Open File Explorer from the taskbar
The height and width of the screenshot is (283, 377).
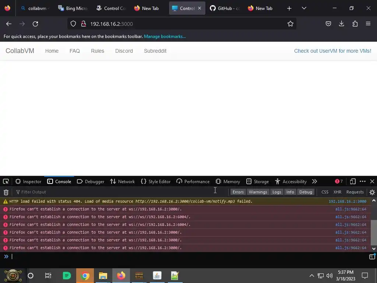[x=103, y=276]
